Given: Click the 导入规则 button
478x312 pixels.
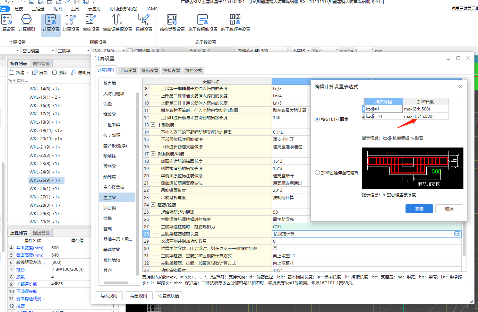Looking at the screenshot, I should (109, 296).
